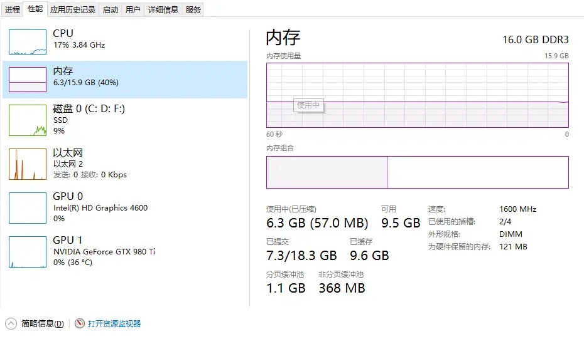This screenshot has height=339, width=584.
Task: Open the 应用历史记录 tab
Action: click(x=73, y=9)
